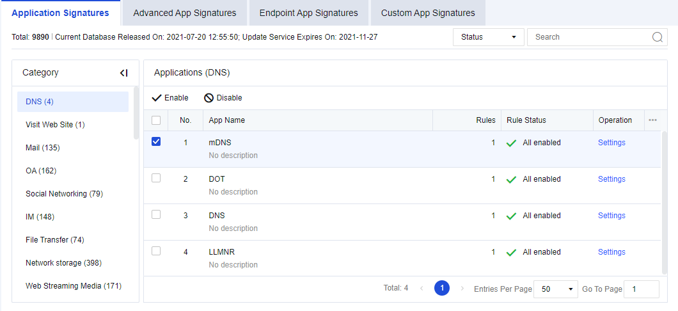Screen dimensions: 678x311
Task: Click the Go To Page field
Action: coord(641,289)
